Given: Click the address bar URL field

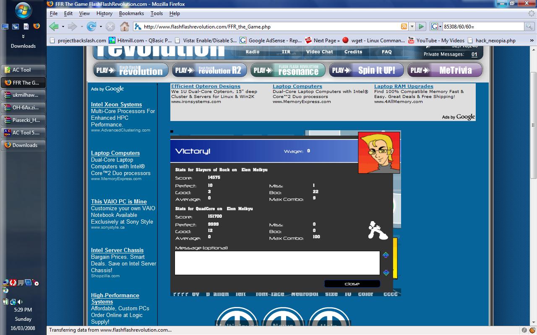Looking at the screenshot, I should pos(271,26).
